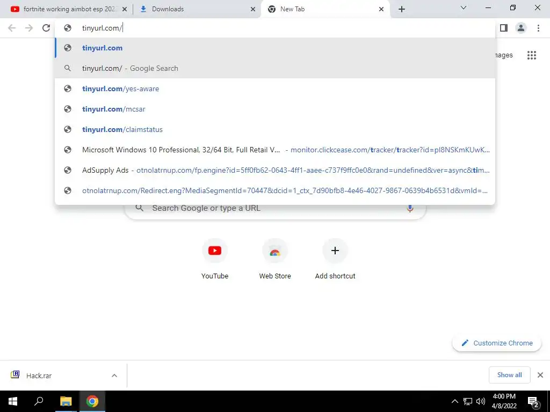Select tinyurl.com/mcsar suggestion
The image size is (550, 412).
[x=275, y=109]
